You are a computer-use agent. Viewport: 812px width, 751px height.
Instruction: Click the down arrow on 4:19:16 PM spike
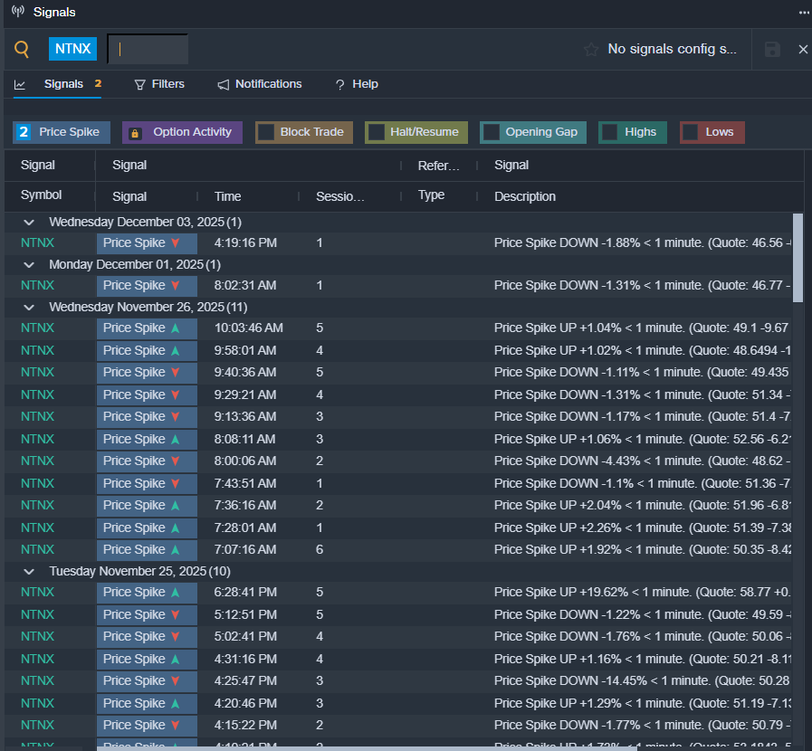click(176, 243)
